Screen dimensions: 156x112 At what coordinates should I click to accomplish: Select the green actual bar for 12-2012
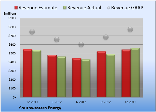click(x=135, y=73)
